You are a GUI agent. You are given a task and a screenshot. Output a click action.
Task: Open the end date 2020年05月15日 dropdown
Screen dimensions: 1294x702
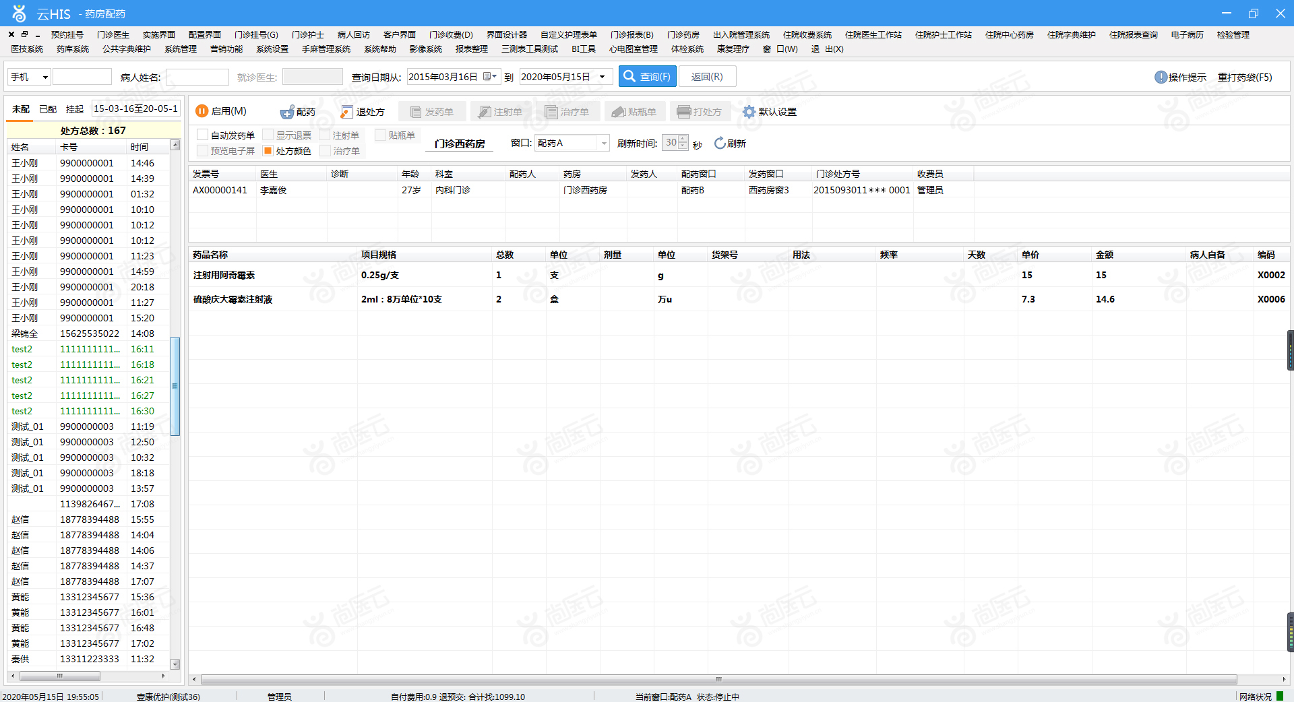603,77
